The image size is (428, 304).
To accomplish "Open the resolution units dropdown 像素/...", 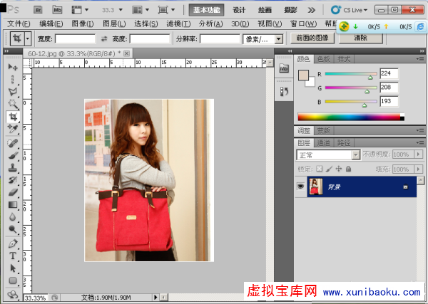I will point(263,38).
